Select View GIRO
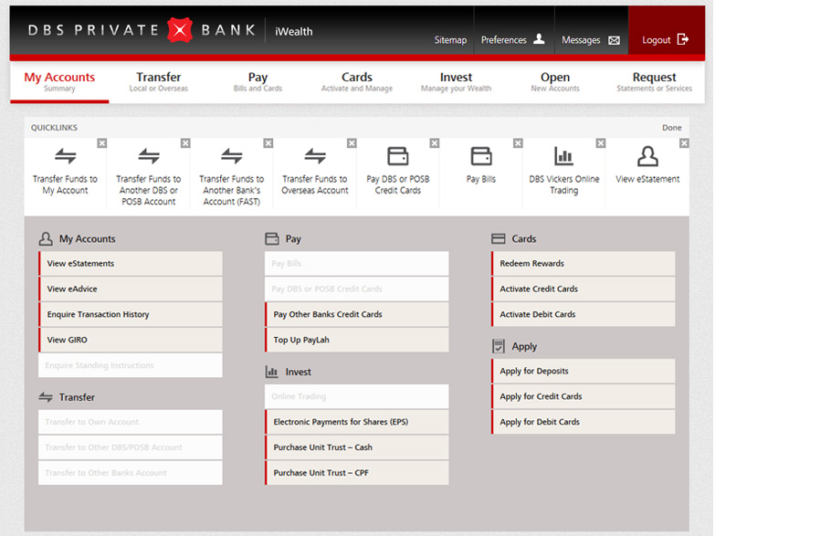The height and width of the screenshot is (536, 831). click(131, 340)
